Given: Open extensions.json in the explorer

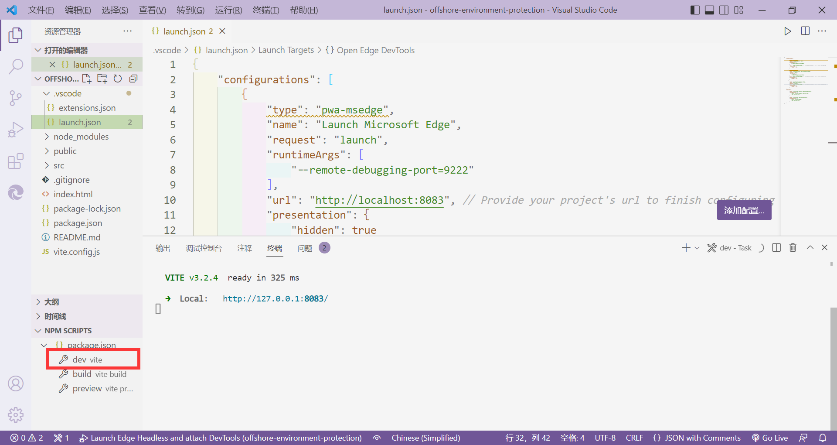Looking at the screenshot, I should tap(87, 108).
